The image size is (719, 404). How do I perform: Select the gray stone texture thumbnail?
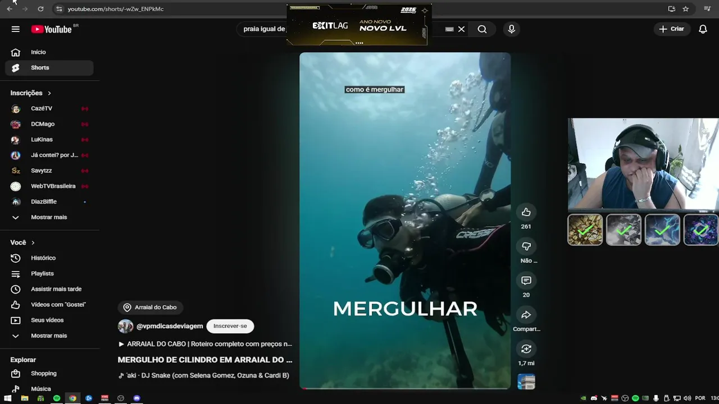click(624, 230)
